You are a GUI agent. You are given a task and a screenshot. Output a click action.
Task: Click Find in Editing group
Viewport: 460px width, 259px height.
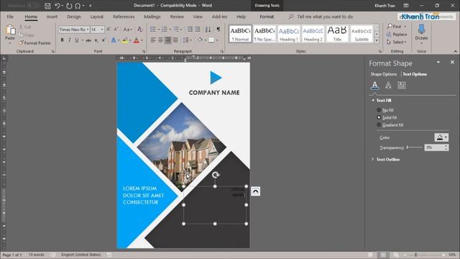397,27
